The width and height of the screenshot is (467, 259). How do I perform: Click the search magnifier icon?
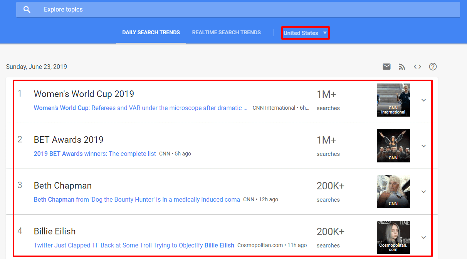27,10
